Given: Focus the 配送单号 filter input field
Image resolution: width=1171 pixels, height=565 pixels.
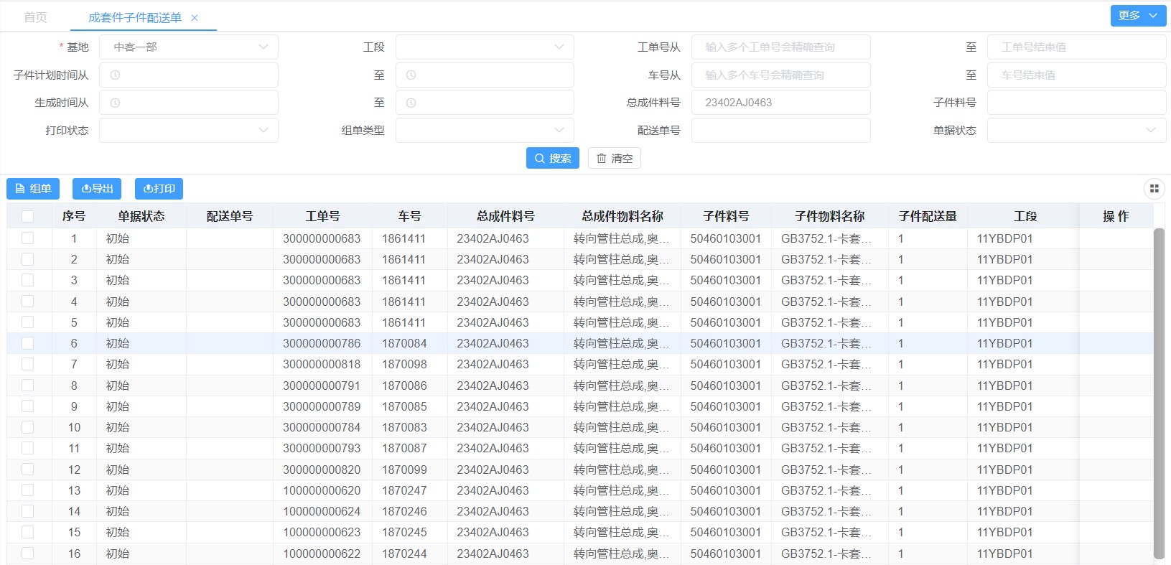Looking at the screenshot, I should 780,131.
